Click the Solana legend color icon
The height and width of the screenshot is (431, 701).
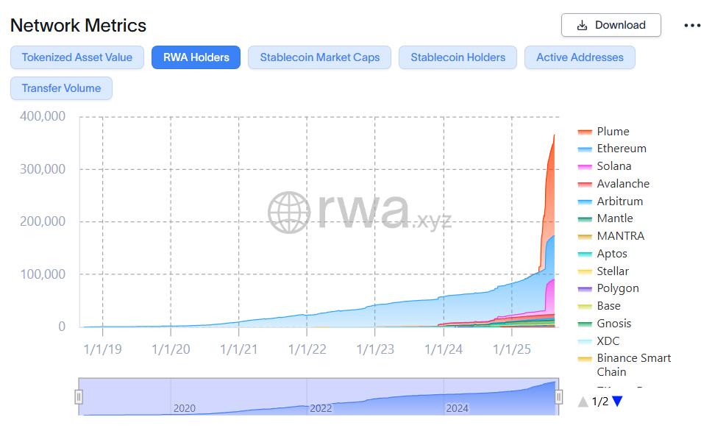585,166
